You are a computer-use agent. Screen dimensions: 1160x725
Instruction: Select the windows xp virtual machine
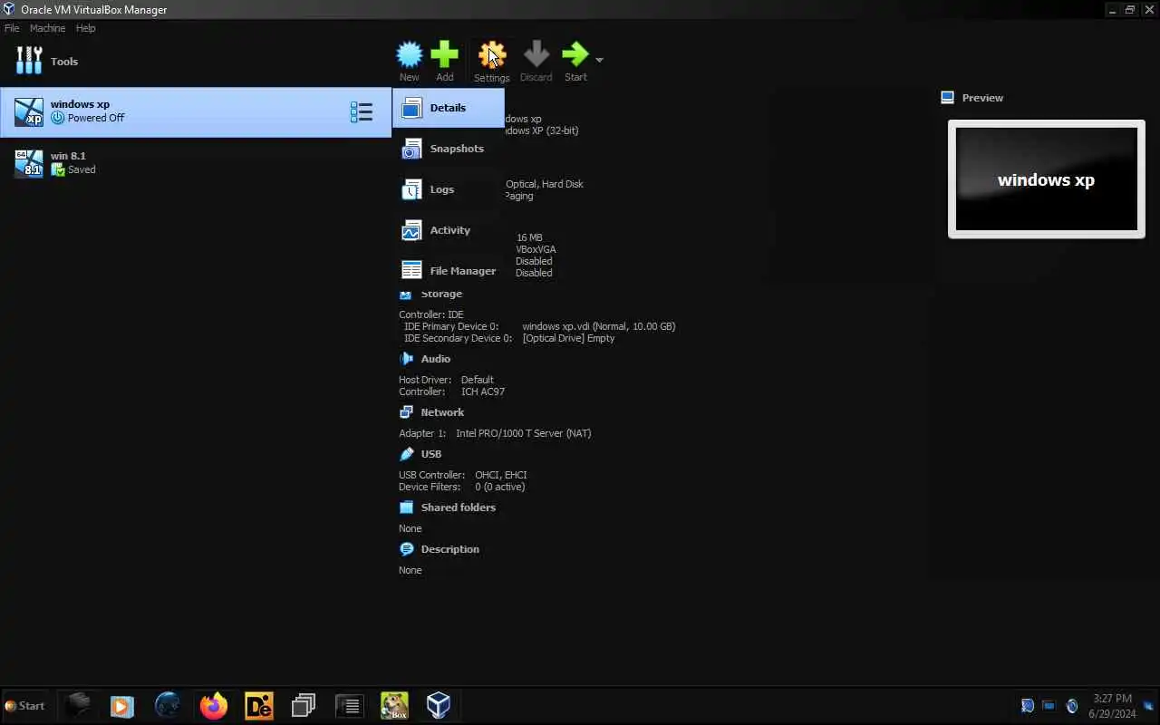[x=196, y=112]
